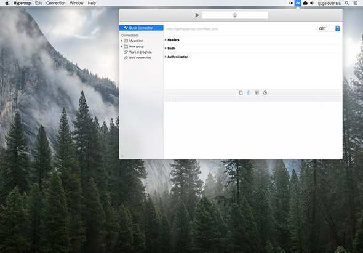Open the GET method dropdown
The height and width of the screenshot is (253, 363).
(329, 28)
